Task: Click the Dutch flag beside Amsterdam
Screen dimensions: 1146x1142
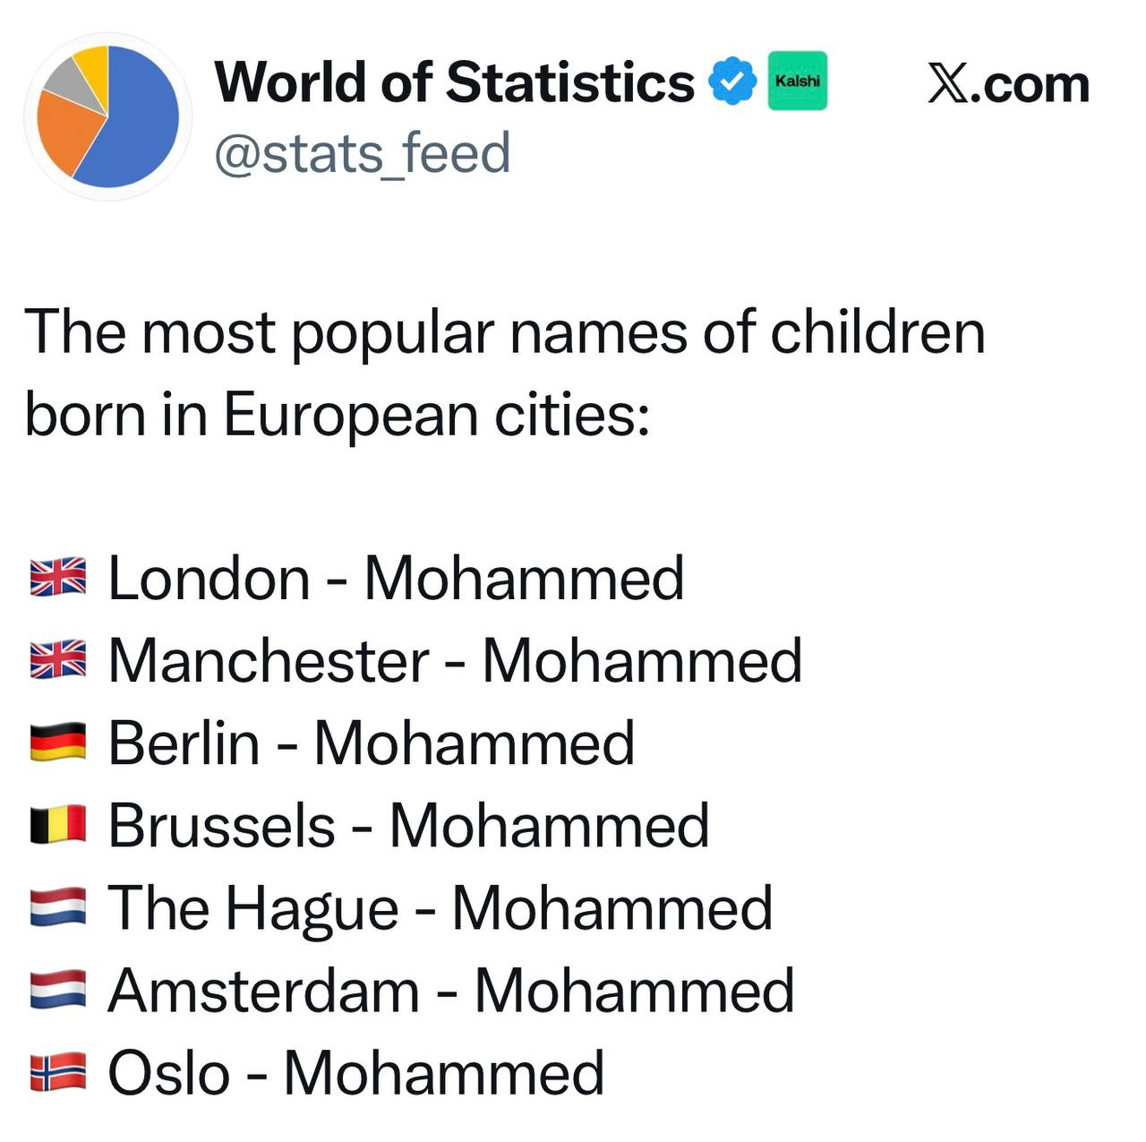Action: [58, 990]
